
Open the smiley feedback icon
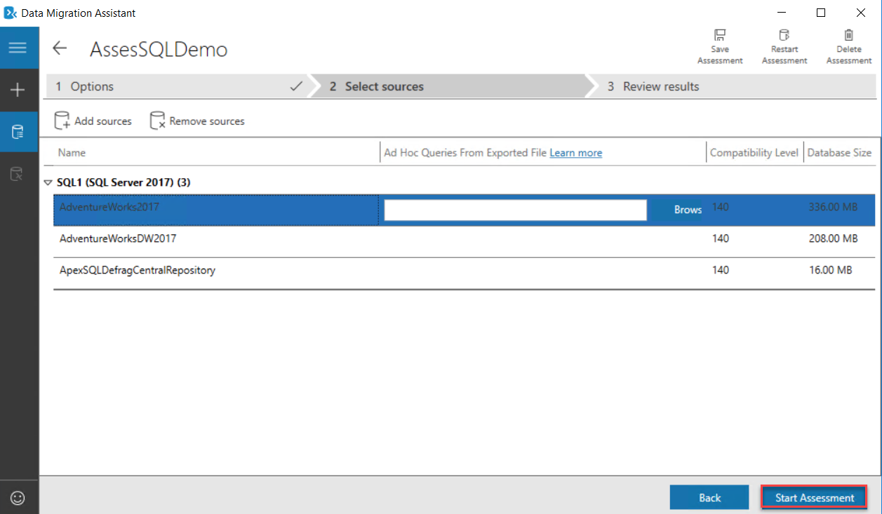pyautogui.click(x=18, y=498)
